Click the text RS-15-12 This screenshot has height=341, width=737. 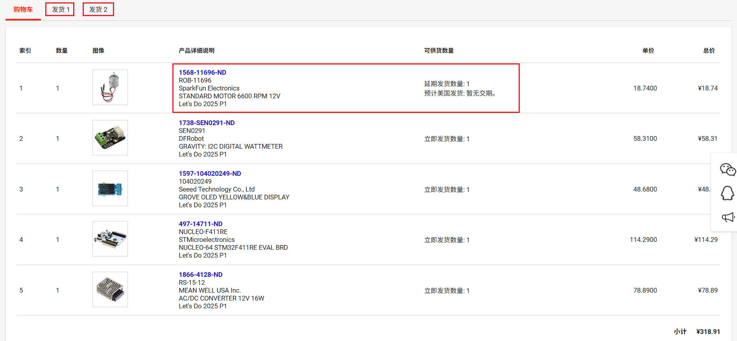(x=192, y=282)
